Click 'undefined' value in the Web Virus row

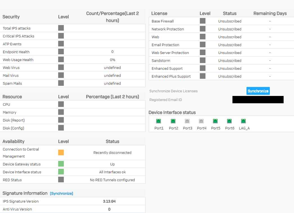pyautogui.click(x=112, y=68)
